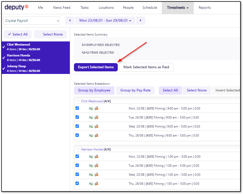The image size is (243, 194).
Task: Click unpaid money icon on Clint's Mon 23/08 row
Action: [x=96, y=108]
